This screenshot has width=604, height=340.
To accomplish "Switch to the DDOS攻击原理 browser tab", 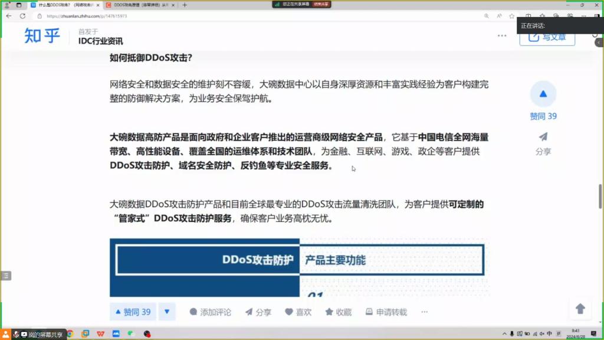I will 139,5.
